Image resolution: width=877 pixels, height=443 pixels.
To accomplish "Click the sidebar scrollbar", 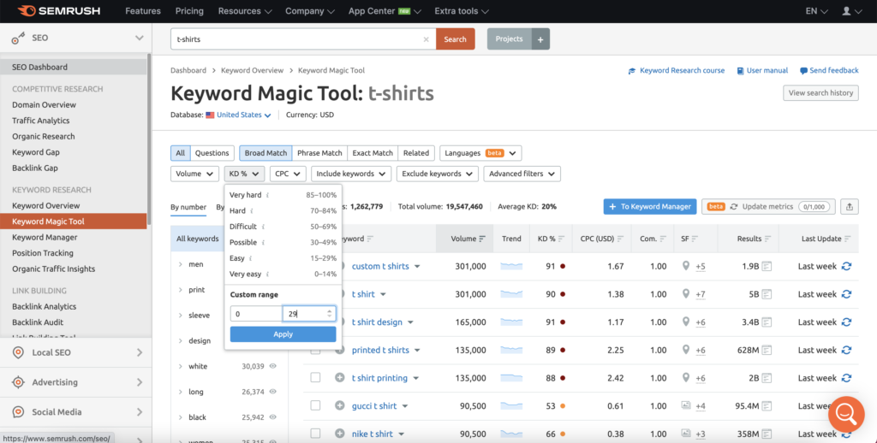I will [x=149, y=139].
